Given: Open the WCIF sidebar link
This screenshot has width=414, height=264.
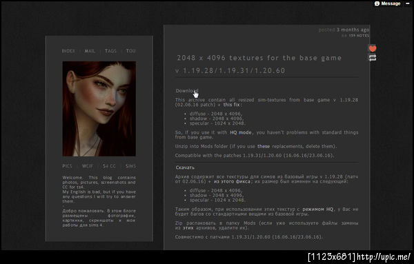Looking at the screenshot, I should 88,166.
